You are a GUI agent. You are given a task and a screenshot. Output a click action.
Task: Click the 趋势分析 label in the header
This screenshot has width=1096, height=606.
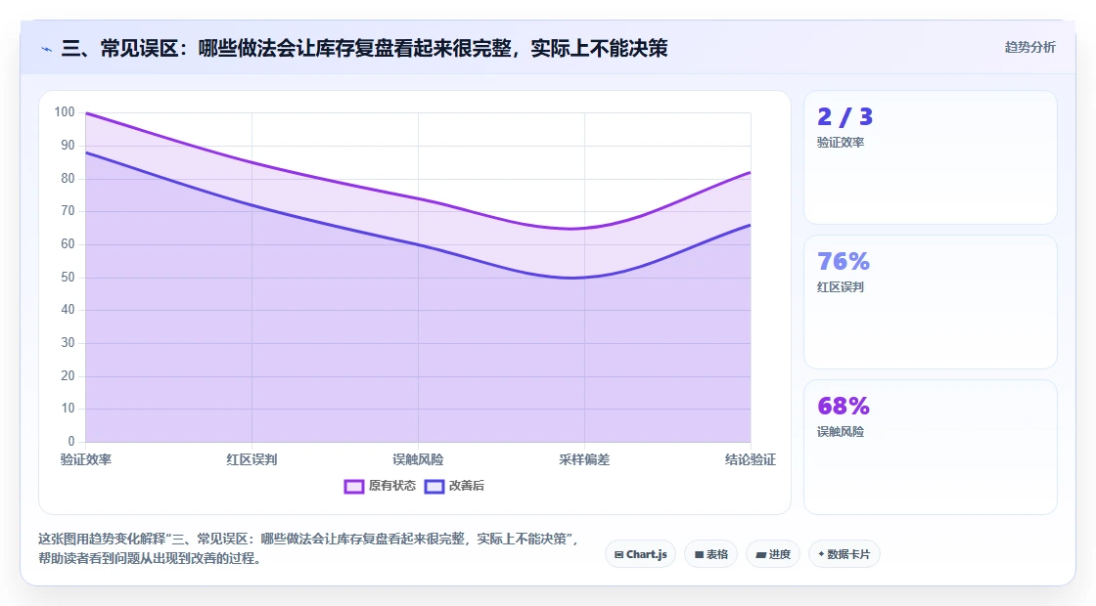point(1029,48)
